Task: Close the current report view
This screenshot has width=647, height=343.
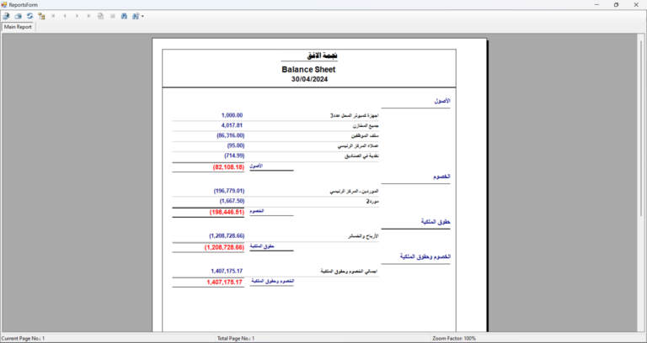Action: tap(113, 16)
